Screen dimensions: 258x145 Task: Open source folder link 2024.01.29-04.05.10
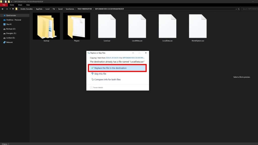coord(113,58)
